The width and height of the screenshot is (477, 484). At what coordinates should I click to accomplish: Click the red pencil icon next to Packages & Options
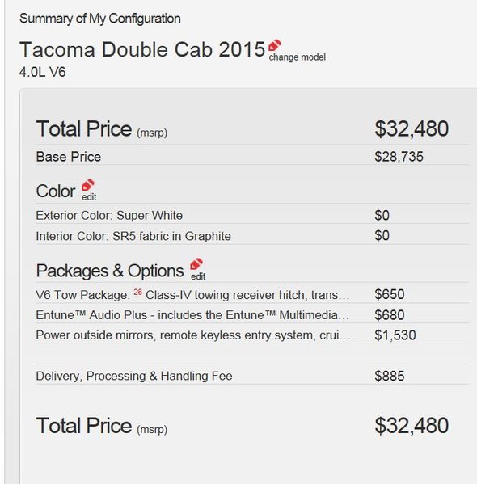(x=196, y=264)
